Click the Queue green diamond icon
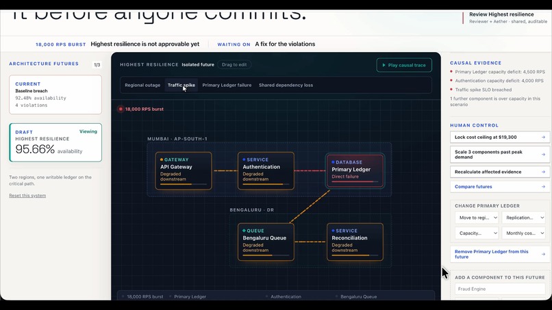This screenshot has height=310, width=552. coord(244,231)
